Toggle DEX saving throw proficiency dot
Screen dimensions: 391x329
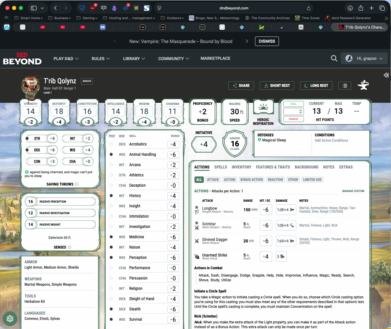(27, 150)
